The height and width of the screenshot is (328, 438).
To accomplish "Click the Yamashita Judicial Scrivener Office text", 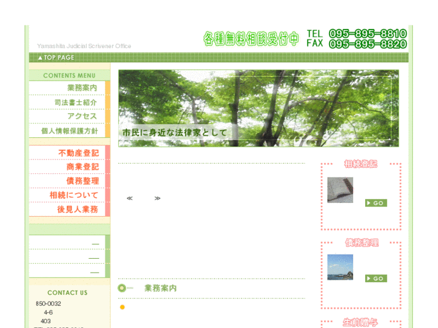I will tap(84, 46).
